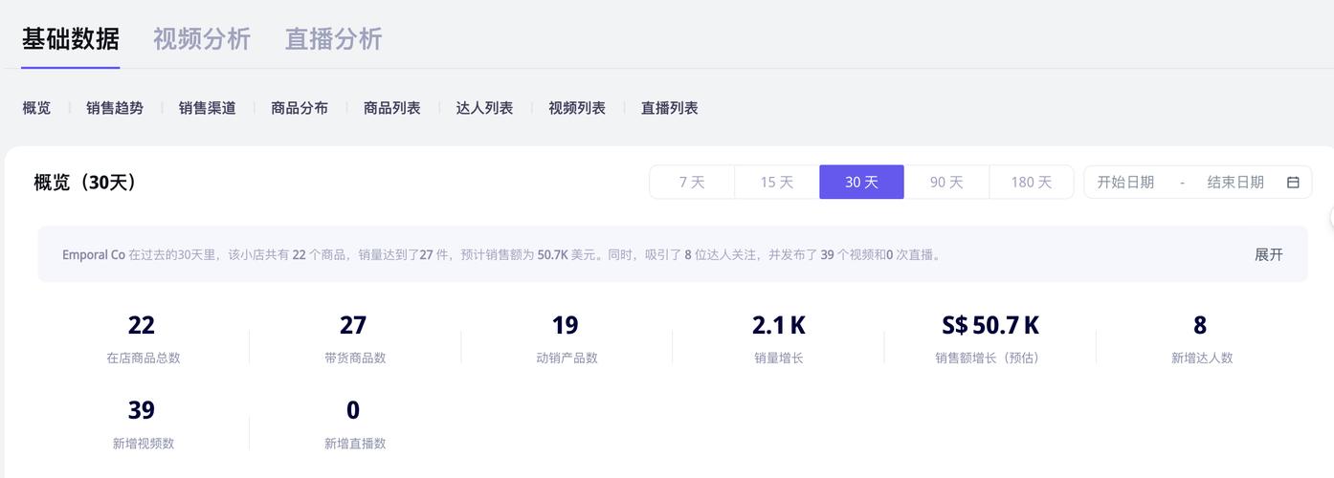
Task: Expand the summary with 展开
Action: pyautogui.click(x=1268, y=254)
